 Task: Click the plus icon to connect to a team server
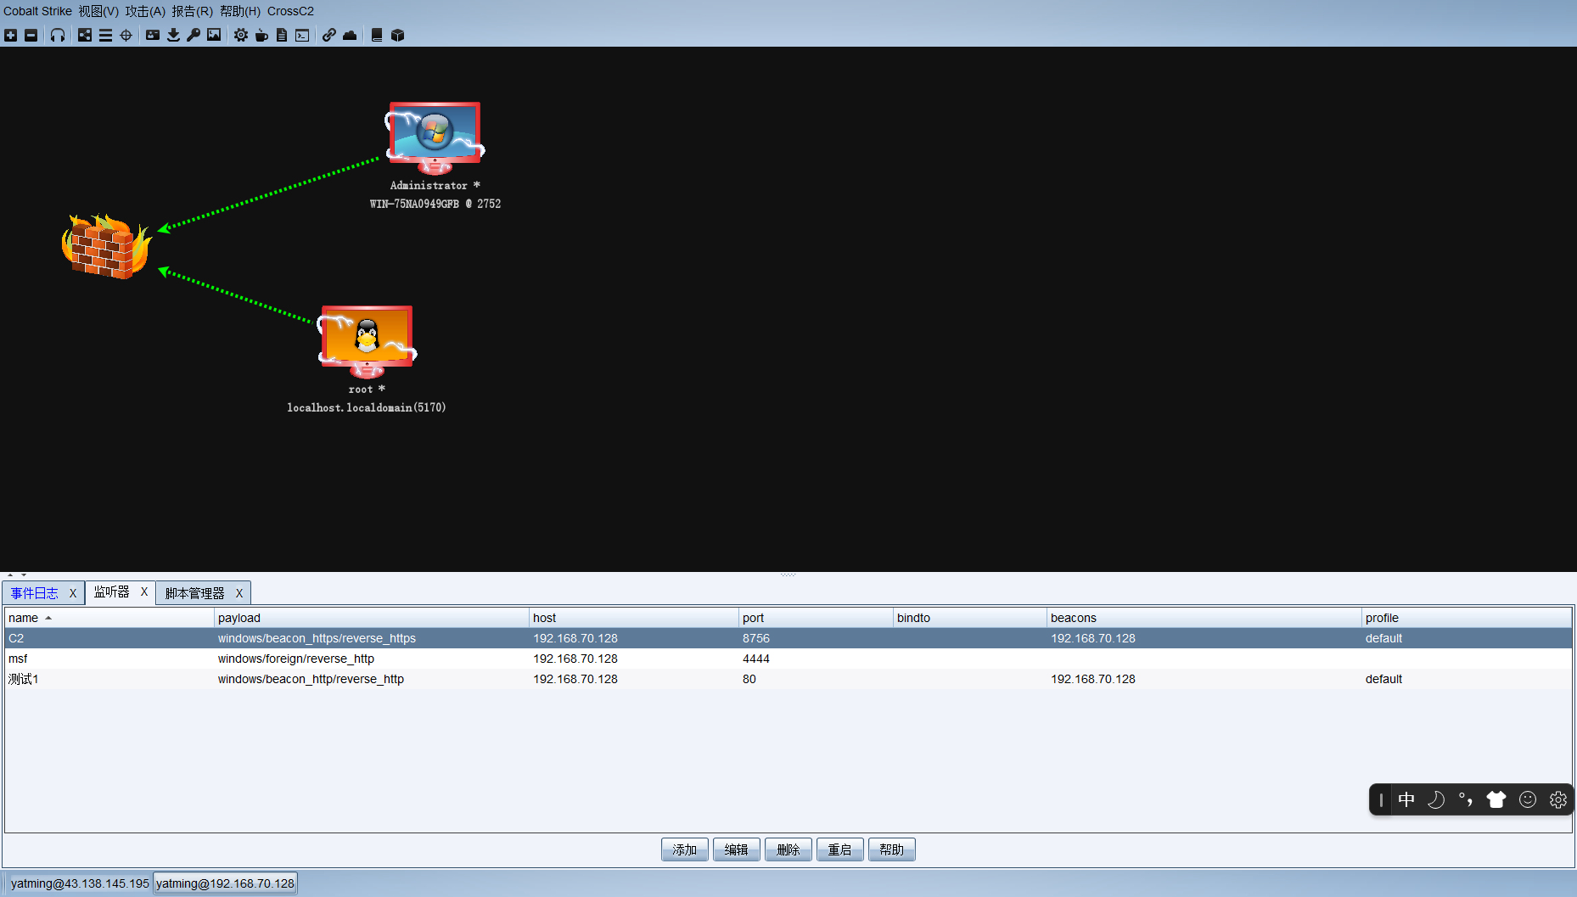pos(11,35)
